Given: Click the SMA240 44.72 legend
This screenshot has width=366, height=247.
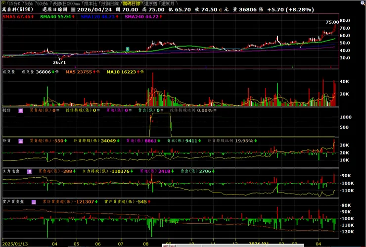Looking at the screenshot, I should tap(143, 17).
